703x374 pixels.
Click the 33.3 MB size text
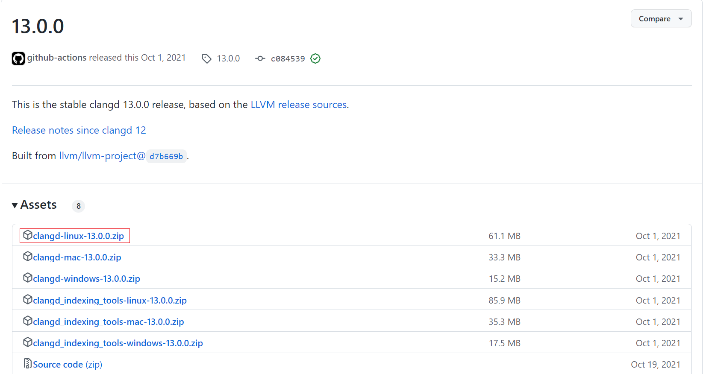[x=504, y=257]
